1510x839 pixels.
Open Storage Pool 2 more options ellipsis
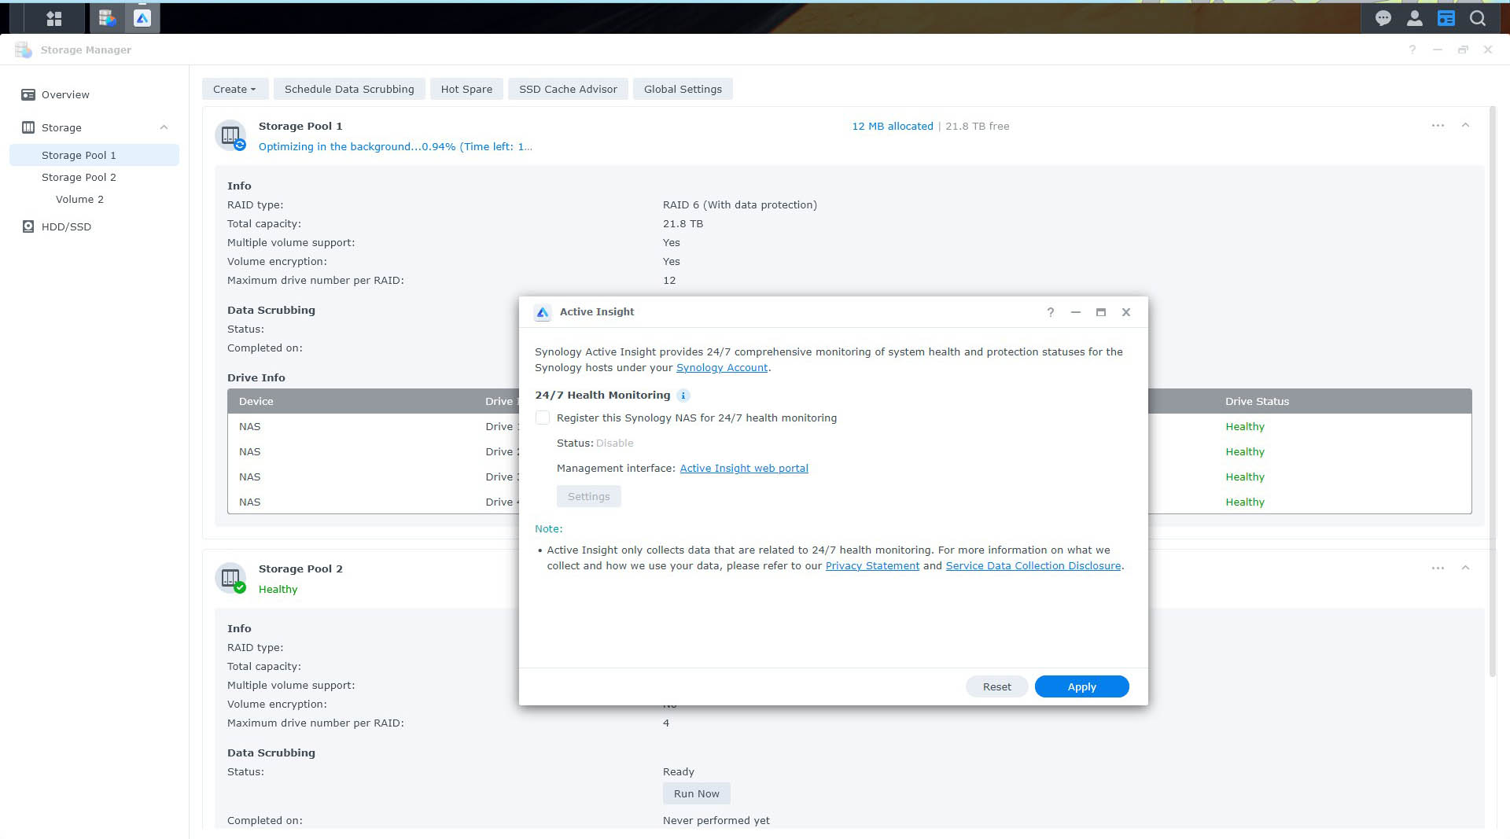(x=1438, y=569)
